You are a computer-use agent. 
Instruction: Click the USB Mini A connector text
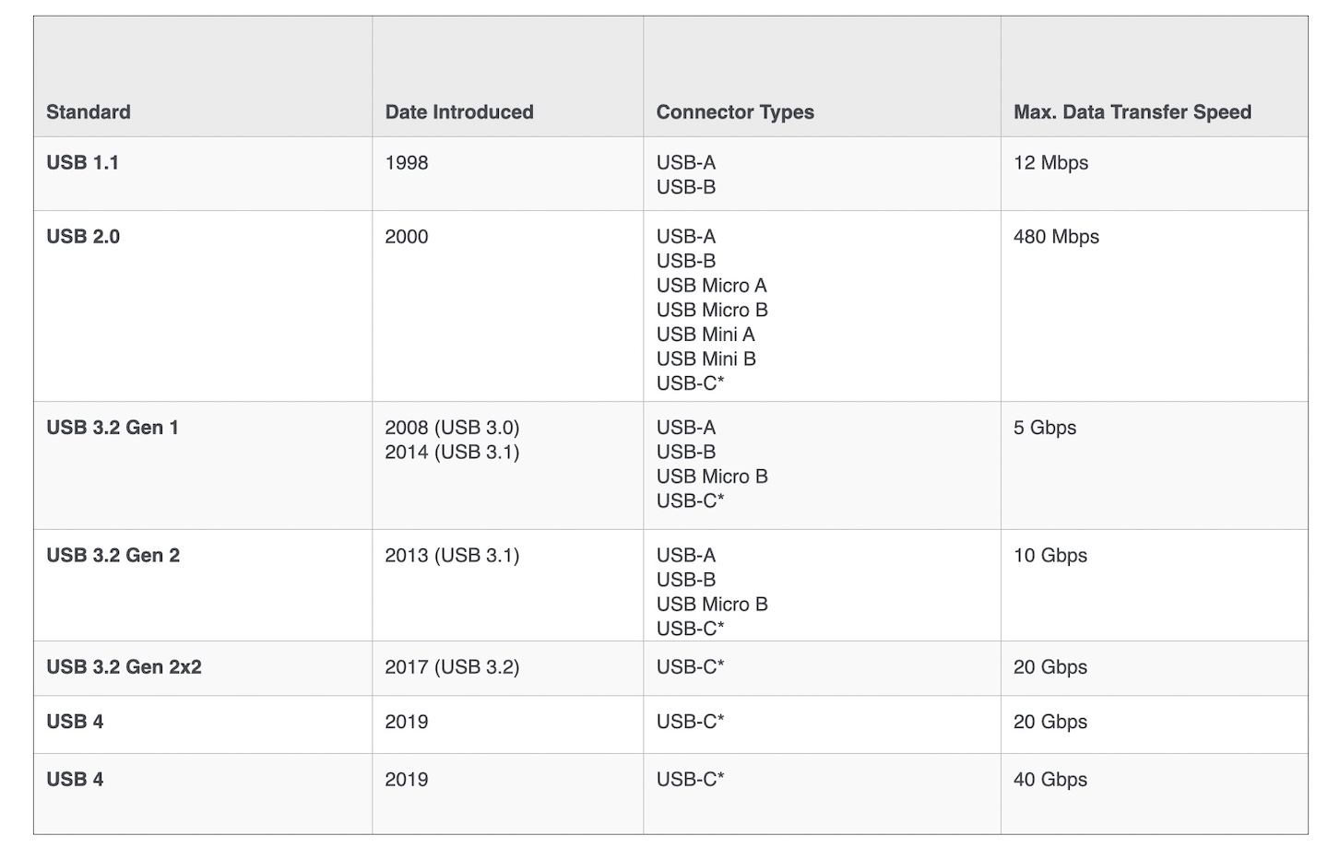click(705, 335)
